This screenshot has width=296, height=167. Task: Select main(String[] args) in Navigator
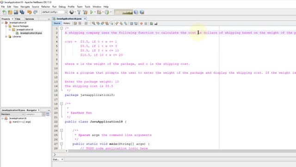(x=22, y=122)
